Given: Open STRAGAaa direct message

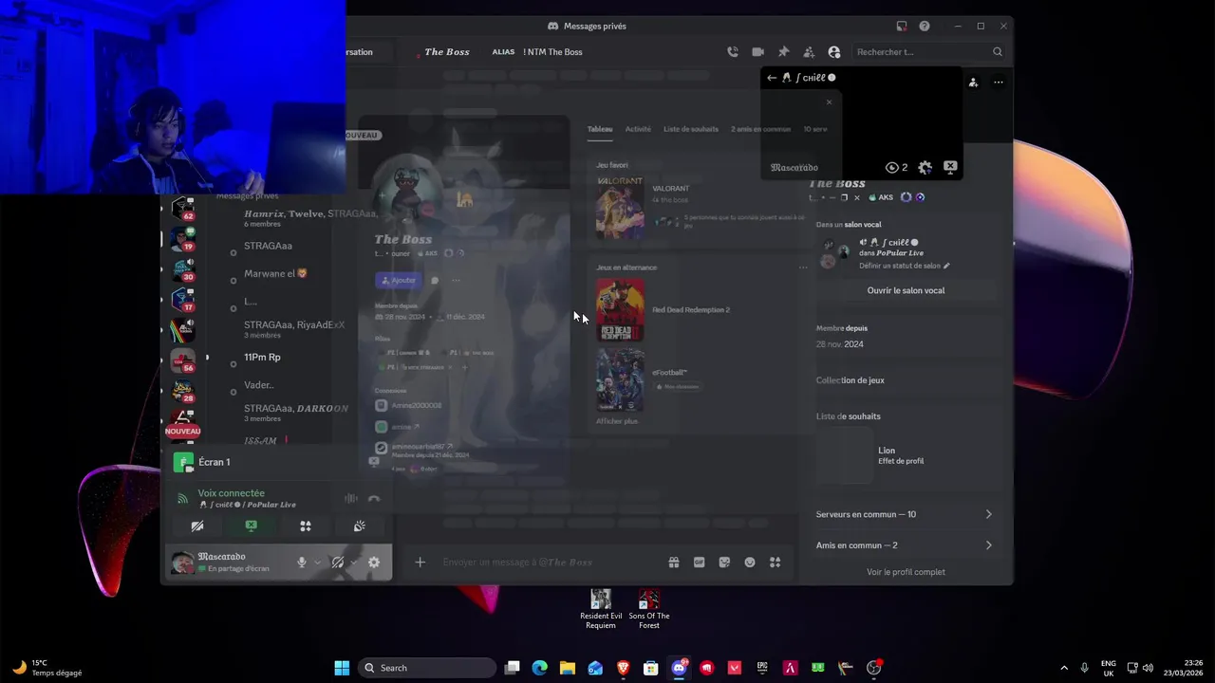Looking at the screenshot, I should [x=268, y=246].
